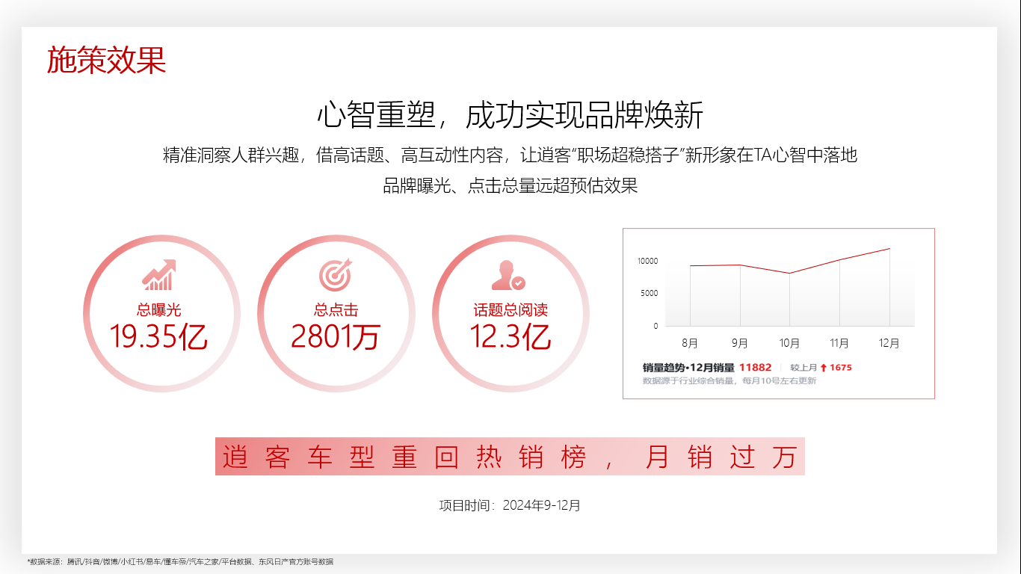Click the red 11882 December sales number
Viewport: 1021px width, 574px height.
[x=755, y=368]
